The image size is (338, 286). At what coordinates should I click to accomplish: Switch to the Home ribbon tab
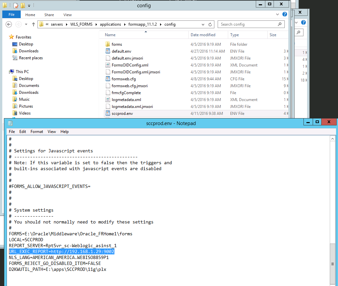pos(30,15)
